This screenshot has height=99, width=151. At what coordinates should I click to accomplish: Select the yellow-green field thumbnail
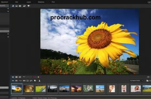coord(41,89)
